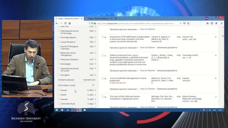Screen dimensions: 228x128
Task: Check the Oncotarget filter
Action: pos(59,64)
